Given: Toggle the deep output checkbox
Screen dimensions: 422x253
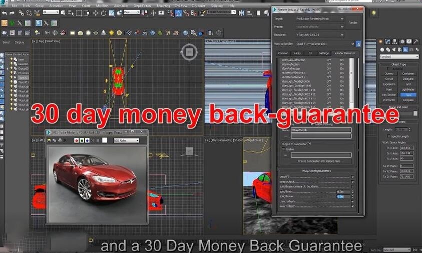Looking at the screenshot, I should tap(352, 181).
